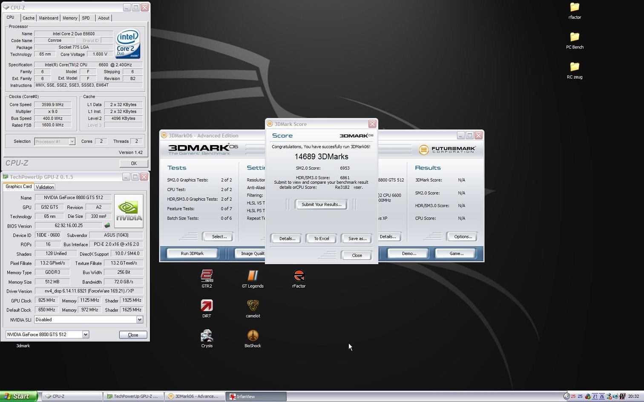Click the clock showing 20:32

(x=633, y=396)
